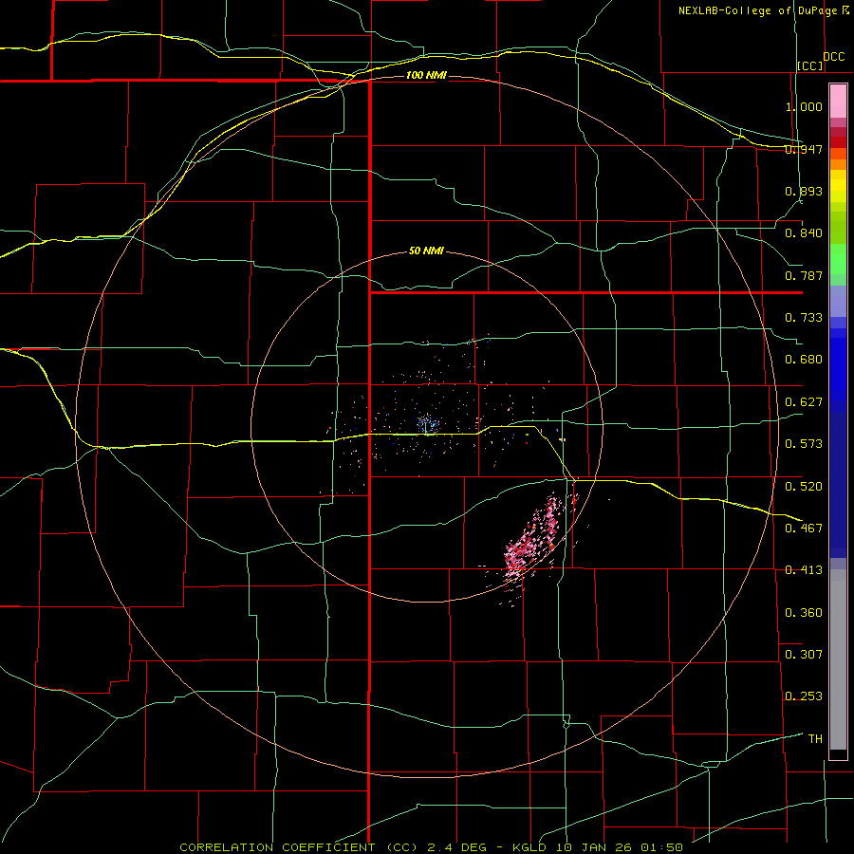This screenshot has height=854, width=854.
Task: Select the 0.627 scale value
Action: point(804,402)
